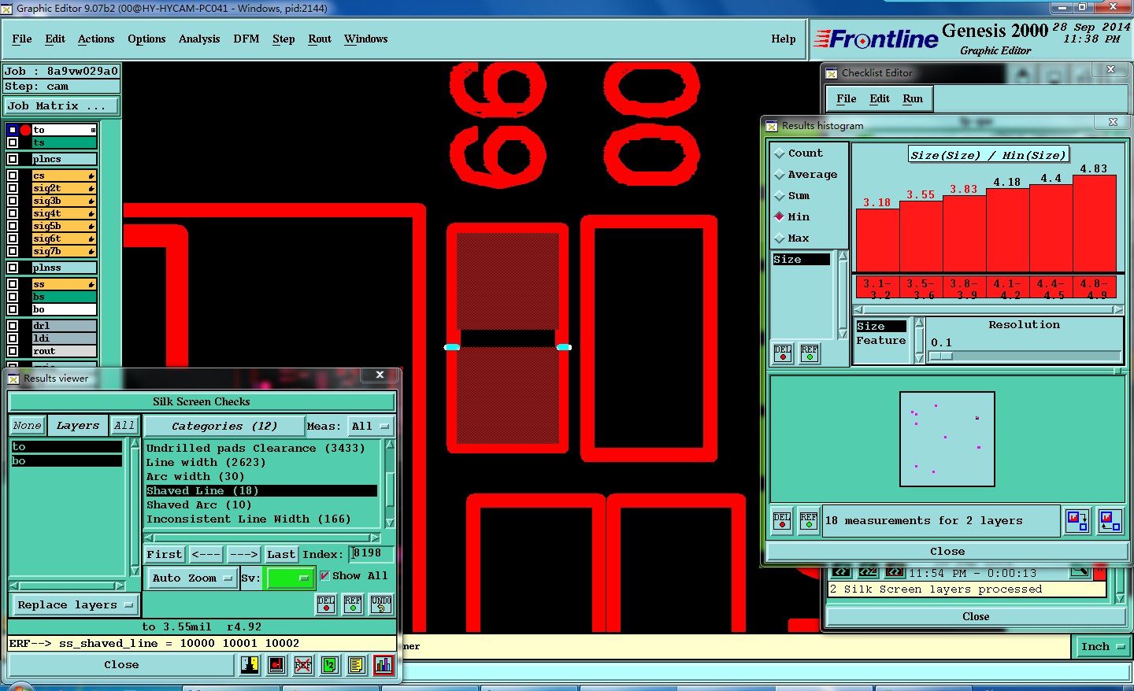Select 'Feature' in histogram list
The width and height of the screenshot is (1134, 691).
(881, 341)
